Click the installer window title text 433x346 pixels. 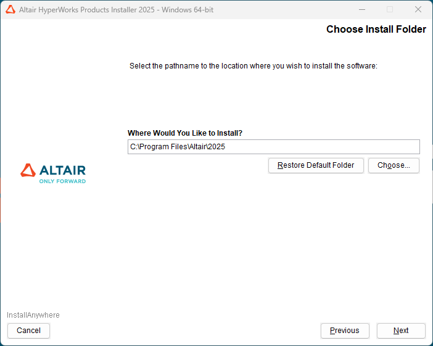(x=116, y=10)
